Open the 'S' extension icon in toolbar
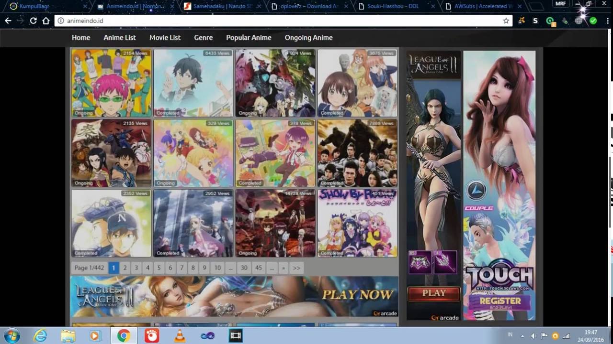613x344 pixels. point(535,21)
